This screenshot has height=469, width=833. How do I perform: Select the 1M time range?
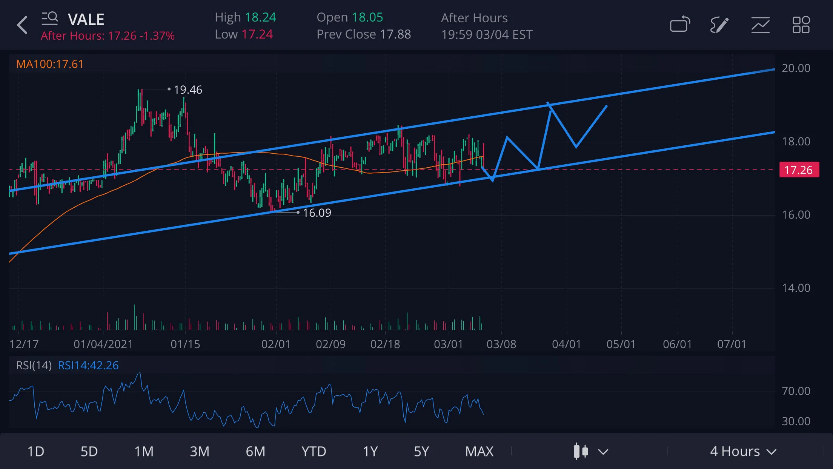[144, 451]
